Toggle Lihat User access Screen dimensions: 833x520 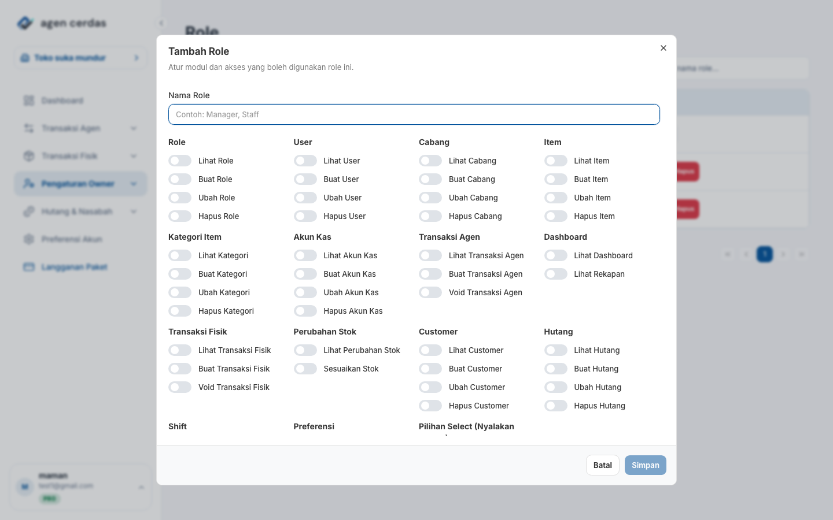[305, 161]
